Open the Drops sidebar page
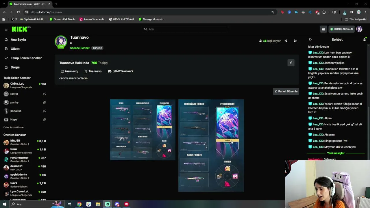 click(x=15, y=67)
